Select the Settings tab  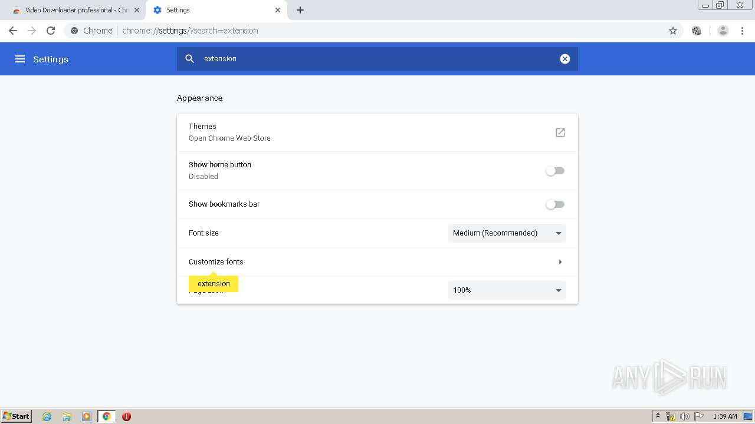[216, 10]
